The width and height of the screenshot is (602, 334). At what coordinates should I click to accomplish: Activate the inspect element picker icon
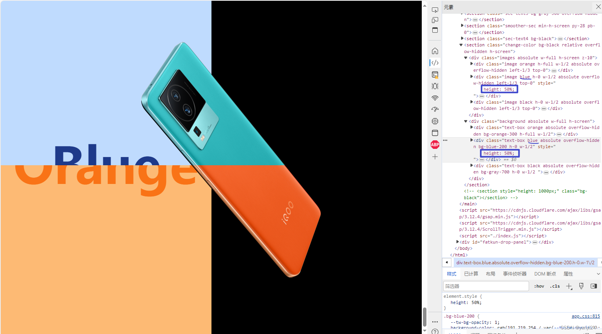[x=435, y=10]
